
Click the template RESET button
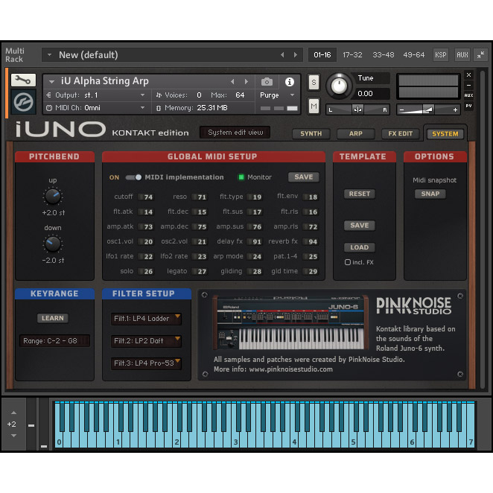pyautogui.click(x=360, y=194)
